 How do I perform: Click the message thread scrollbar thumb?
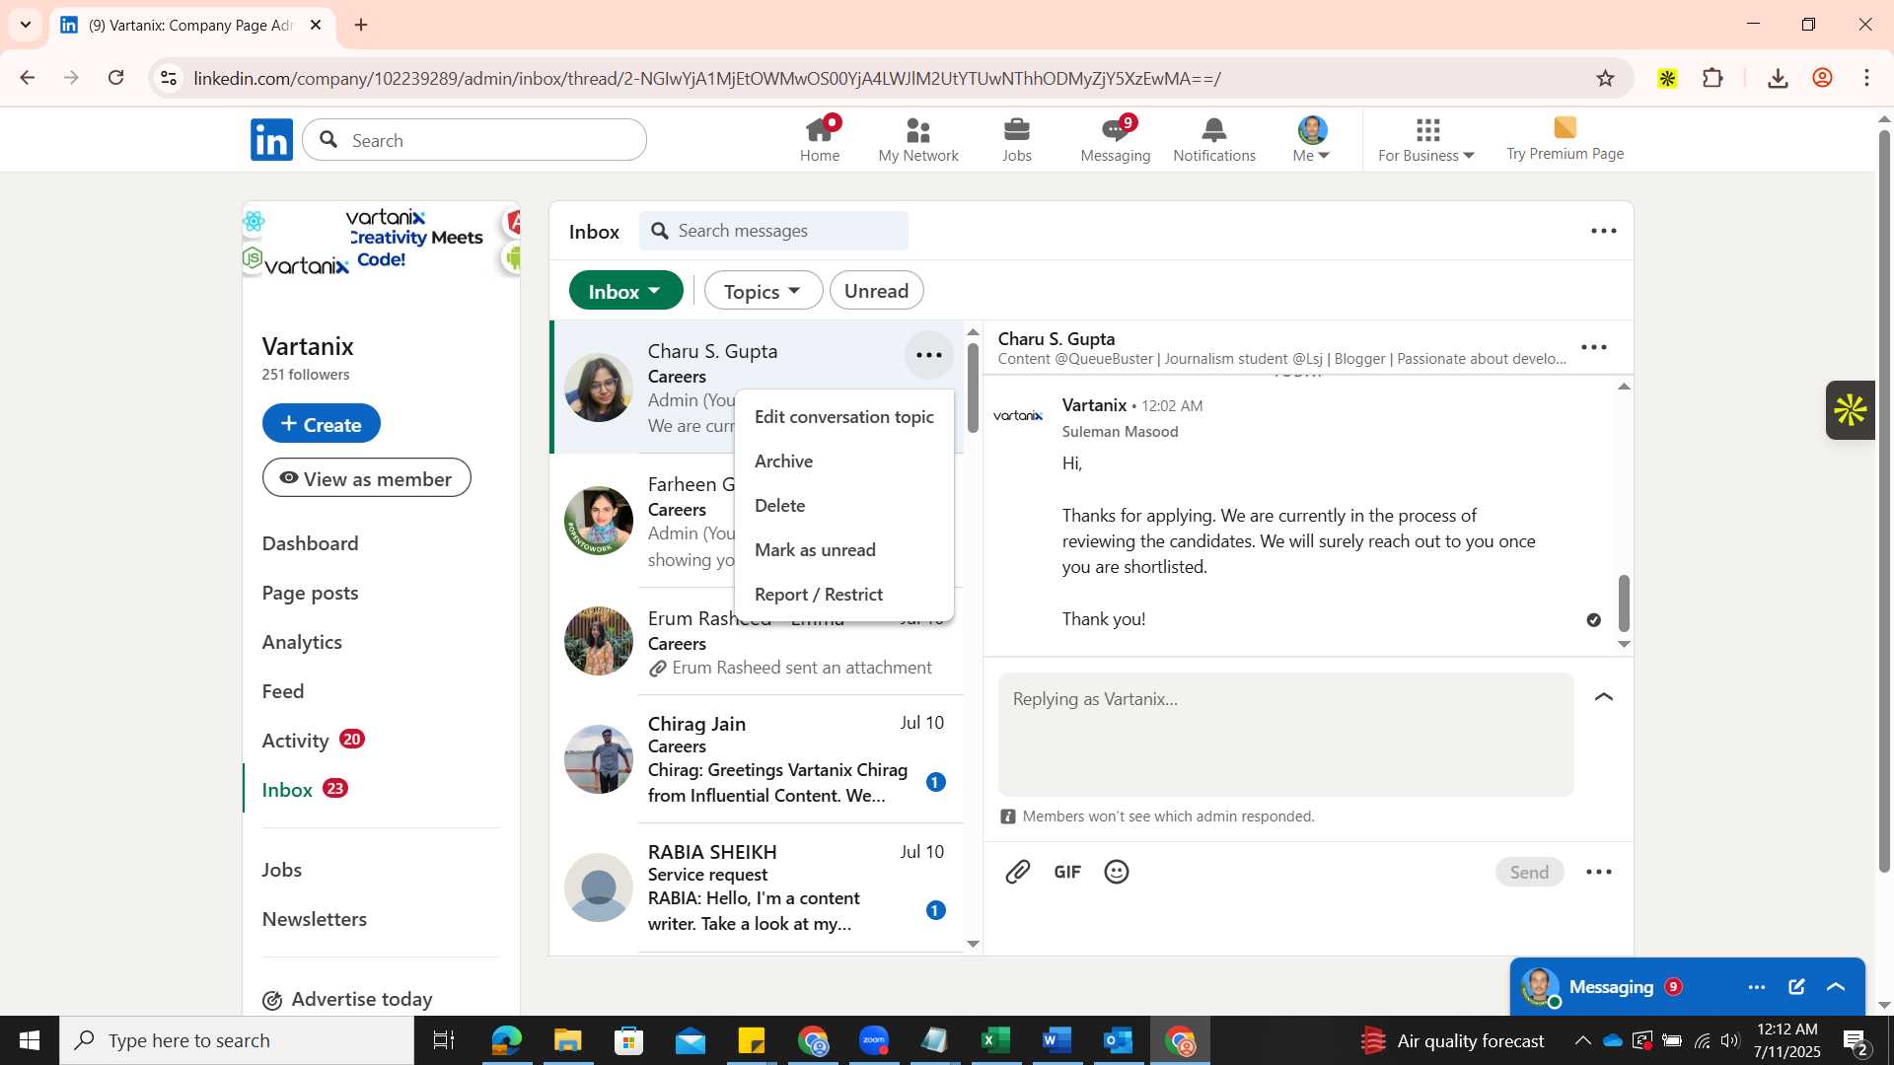tap(1624, 603)
